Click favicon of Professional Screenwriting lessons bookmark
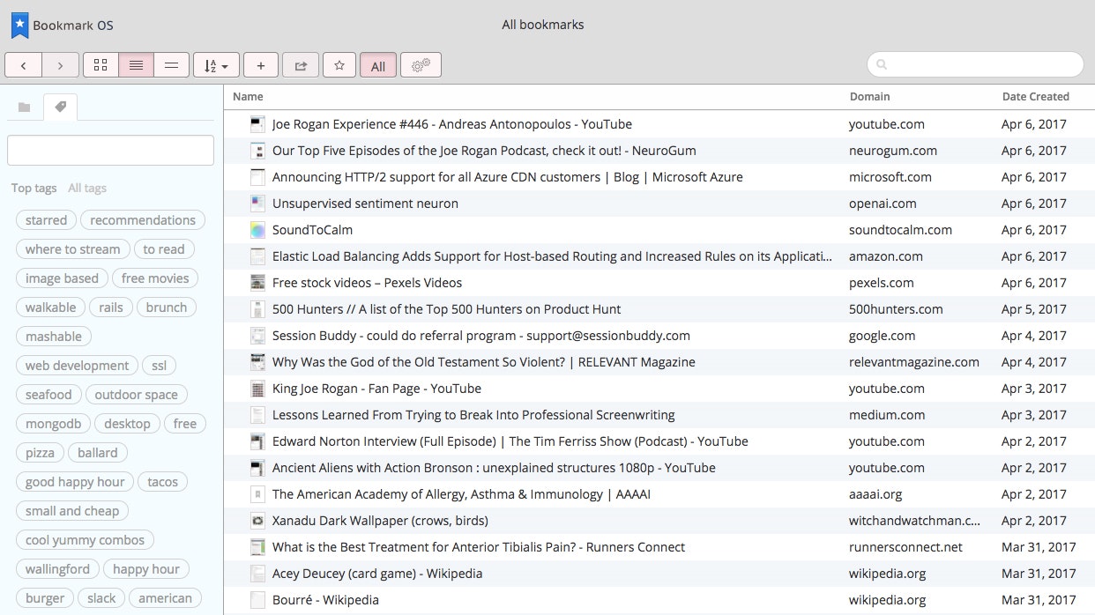This screenshot has height=615, width=1095. tap(257, 415)
